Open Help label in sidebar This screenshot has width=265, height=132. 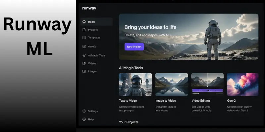[91, 119]
